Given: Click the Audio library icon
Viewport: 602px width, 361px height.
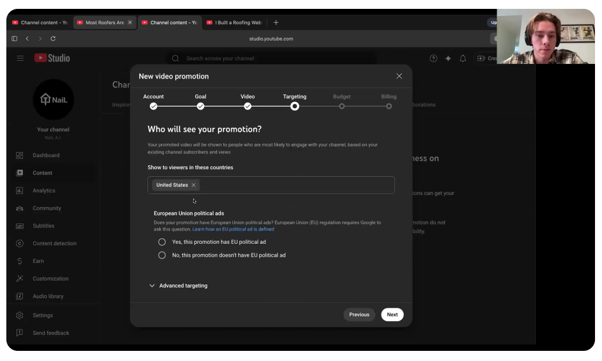Looking at the screenshot, I should (x=20, y=296).
